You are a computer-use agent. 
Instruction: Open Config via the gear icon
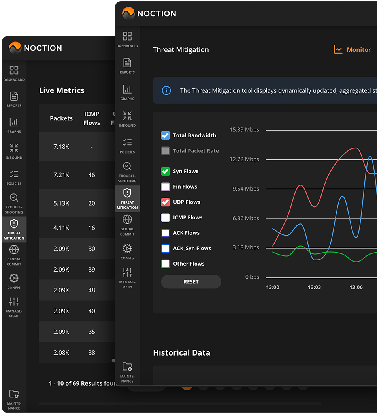(x=127, y=249)
